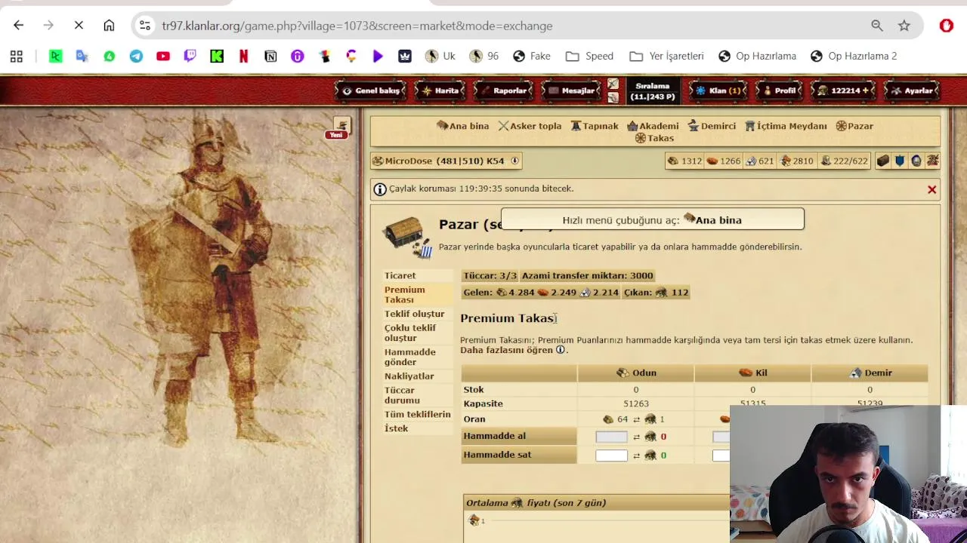Go to 'Pazar' quickbar link
The image size is (967, 543).
point(854,126)
